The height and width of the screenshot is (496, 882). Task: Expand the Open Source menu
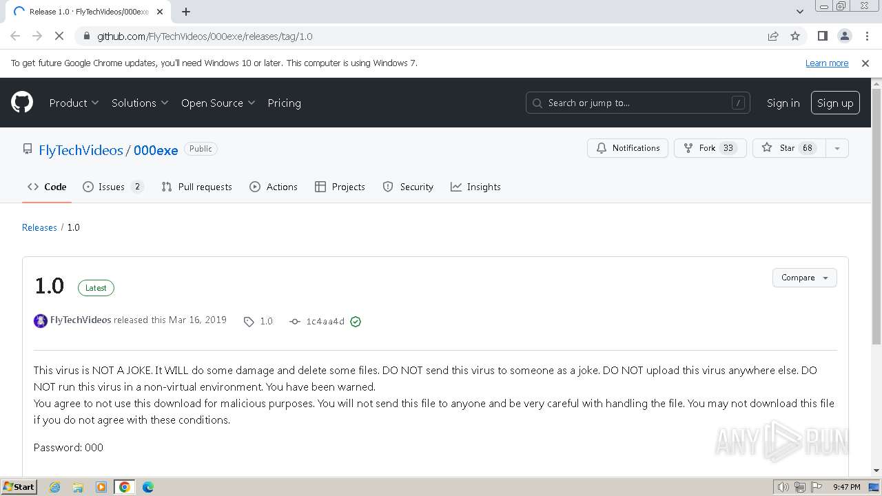pos(218,103)
